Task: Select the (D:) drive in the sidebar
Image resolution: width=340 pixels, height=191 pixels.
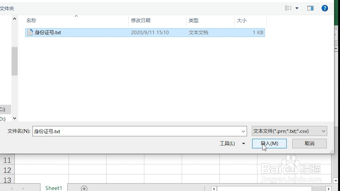Action: [3, 119]
